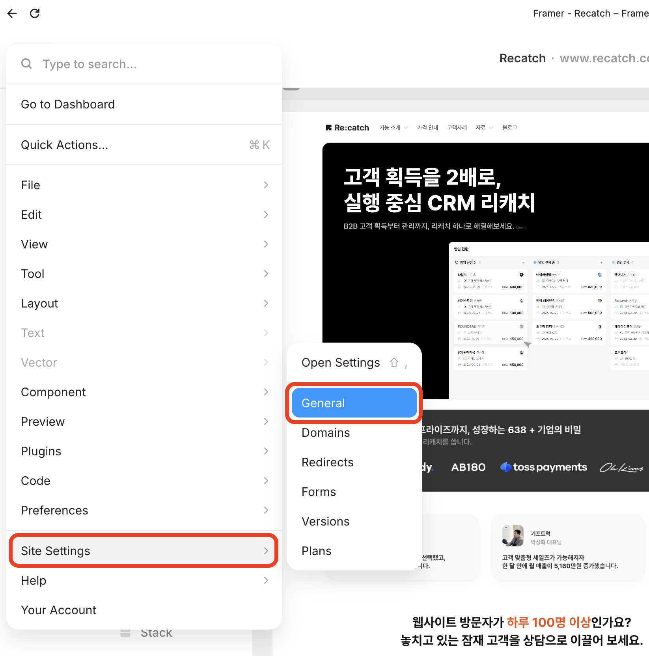Click 가격 안내 nav link

coord(428,128)
